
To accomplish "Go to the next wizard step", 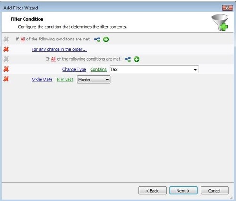I will 184,191.
